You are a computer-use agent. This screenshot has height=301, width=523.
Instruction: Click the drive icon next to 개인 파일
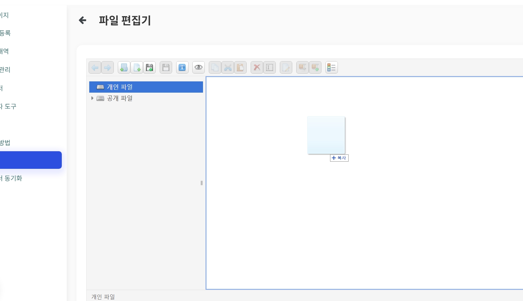(100, 87)
